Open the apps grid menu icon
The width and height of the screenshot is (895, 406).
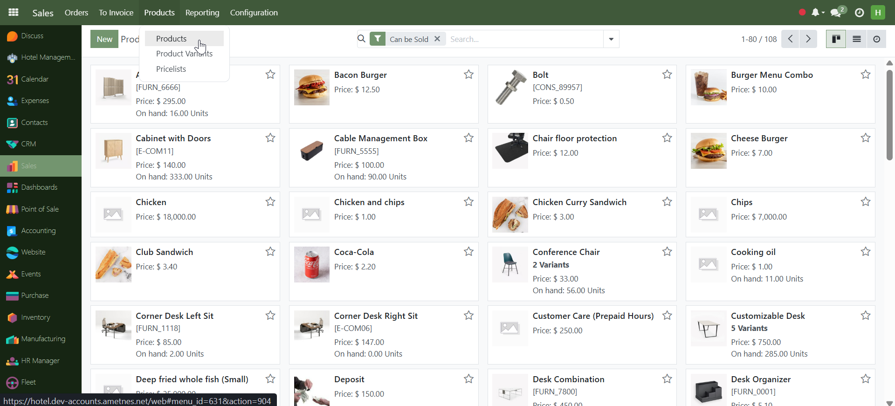click(x=14, y=13)
